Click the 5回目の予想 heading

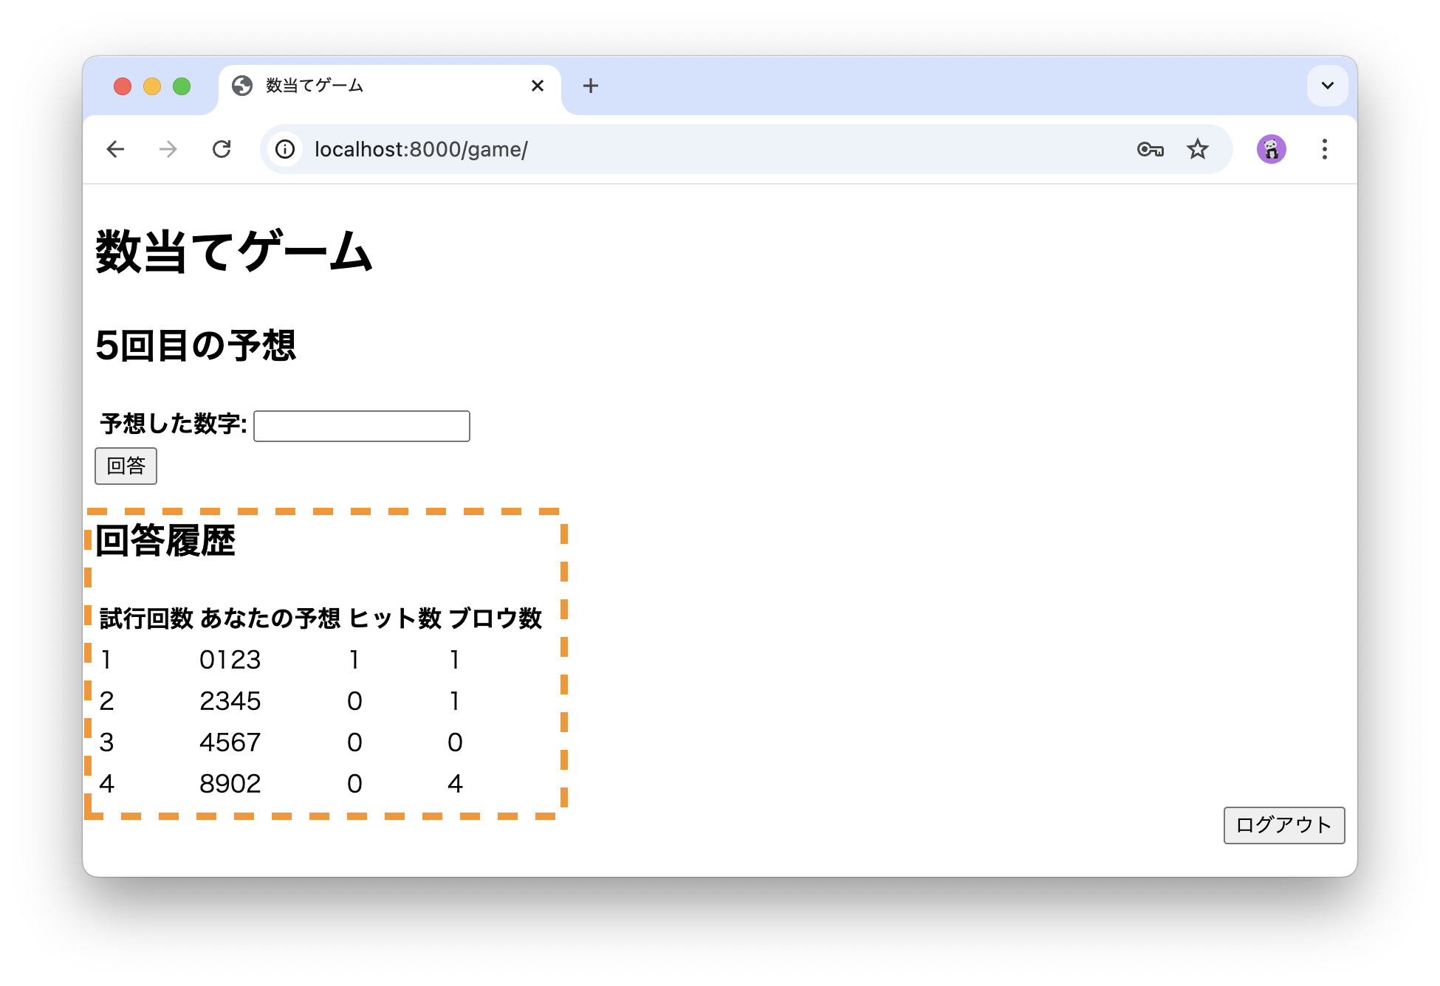point(196,345)
